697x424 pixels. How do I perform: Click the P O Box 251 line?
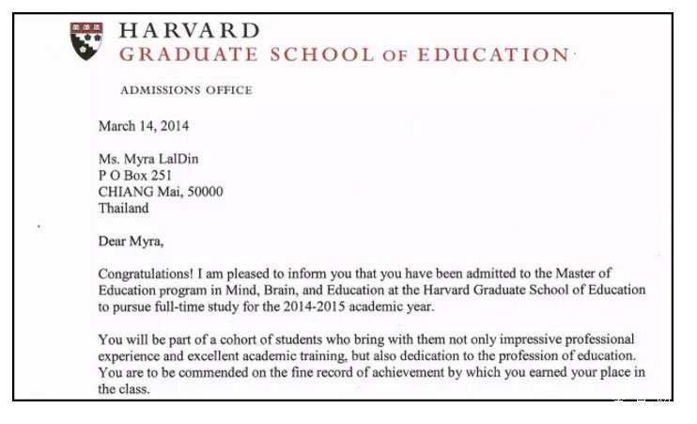click(135, 175)
